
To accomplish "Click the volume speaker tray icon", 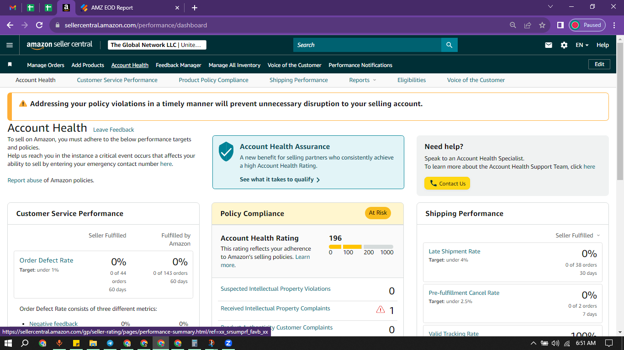I will [x=555, y=343].
